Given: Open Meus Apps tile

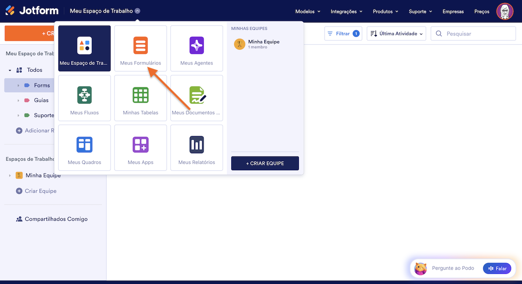Looking at the screenshot, I should [141, 148].
